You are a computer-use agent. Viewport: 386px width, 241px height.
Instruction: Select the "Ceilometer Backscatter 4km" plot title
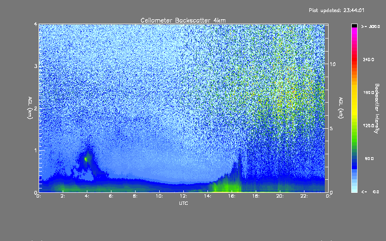click(x=183, y=20)
